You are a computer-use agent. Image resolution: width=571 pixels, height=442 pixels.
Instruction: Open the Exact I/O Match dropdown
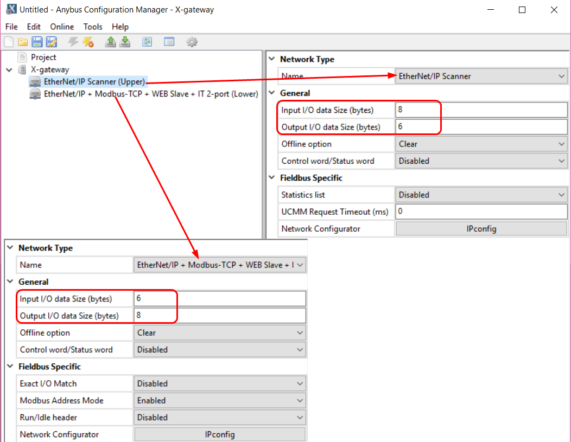coord(219,384)
